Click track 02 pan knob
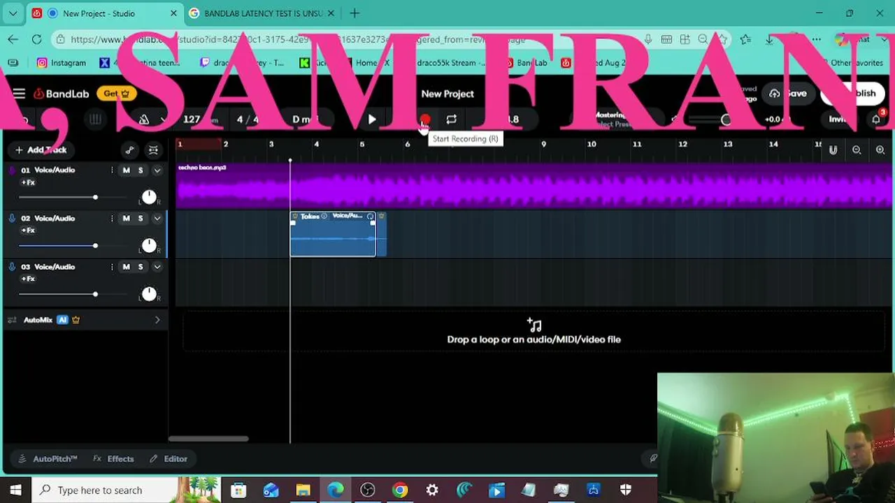 pos(149,245)
